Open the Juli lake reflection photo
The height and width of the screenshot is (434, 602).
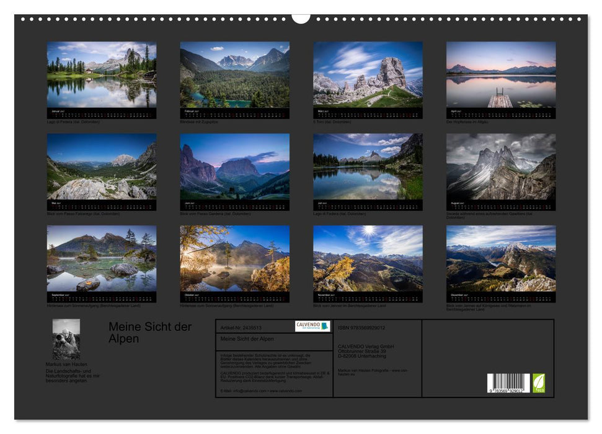point(368,166)
